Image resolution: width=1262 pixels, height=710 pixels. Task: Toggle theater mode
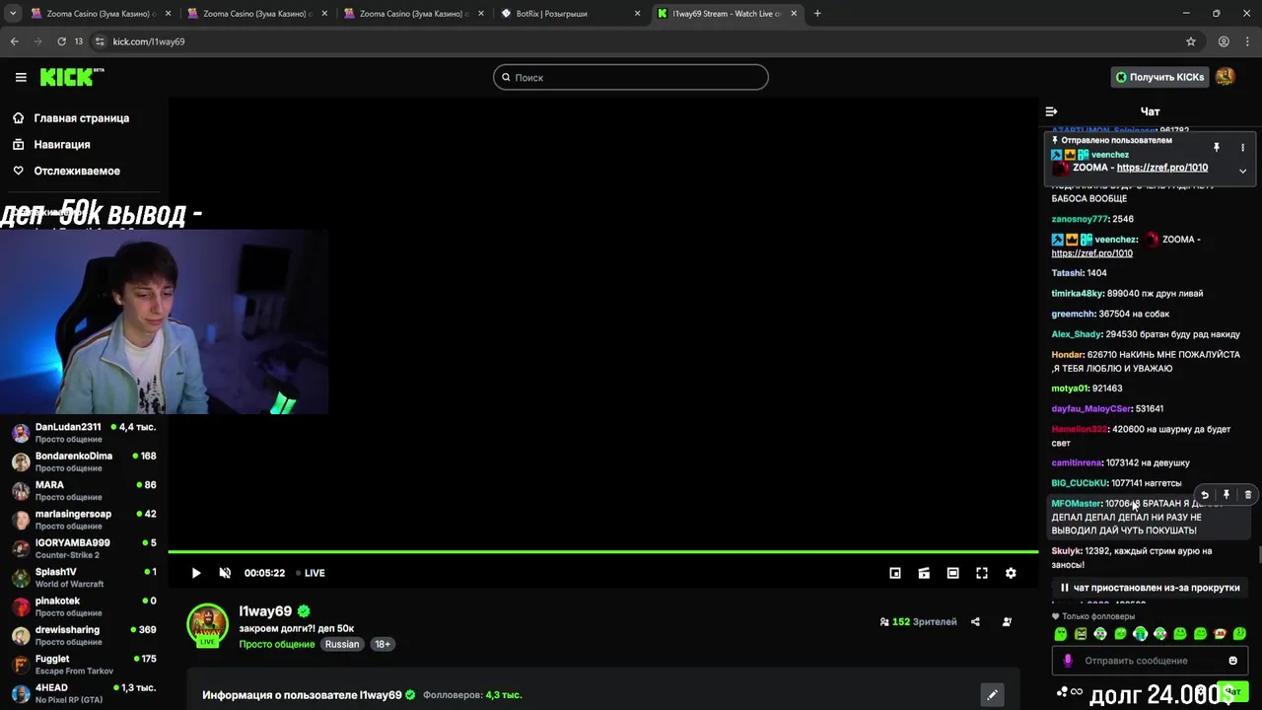(x=952, y=573)
